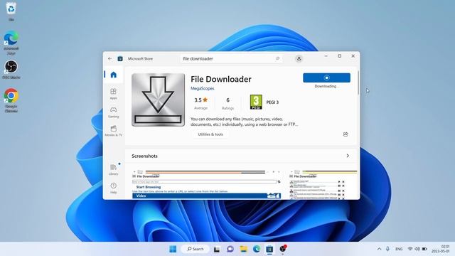Click the ENG language indicator
This screenshot has height=256, width=455.
tap(399, 249)
